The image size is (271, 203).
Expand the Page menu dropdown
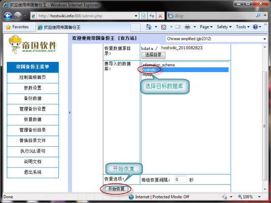point(206,27)
